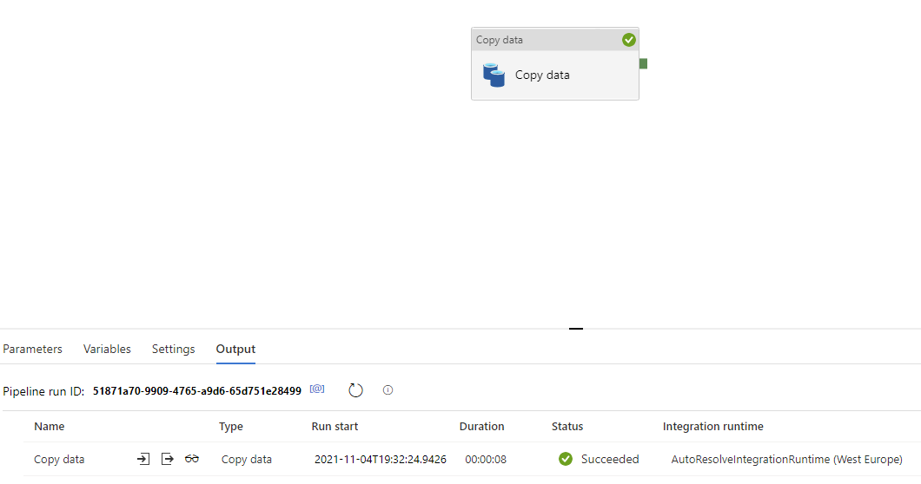Switch to the Parameters tab
The image size is (921, 484).
(x=33, y=349)
